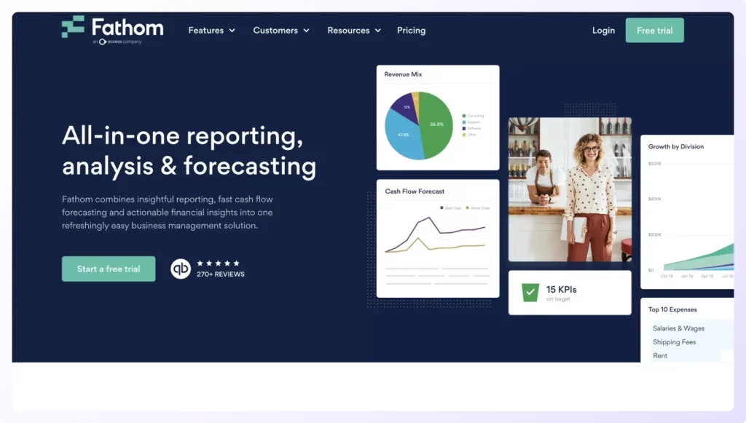Click the All-in-one reporting headline
Viewport: 746px width, 423px height.
click(189, 151)
